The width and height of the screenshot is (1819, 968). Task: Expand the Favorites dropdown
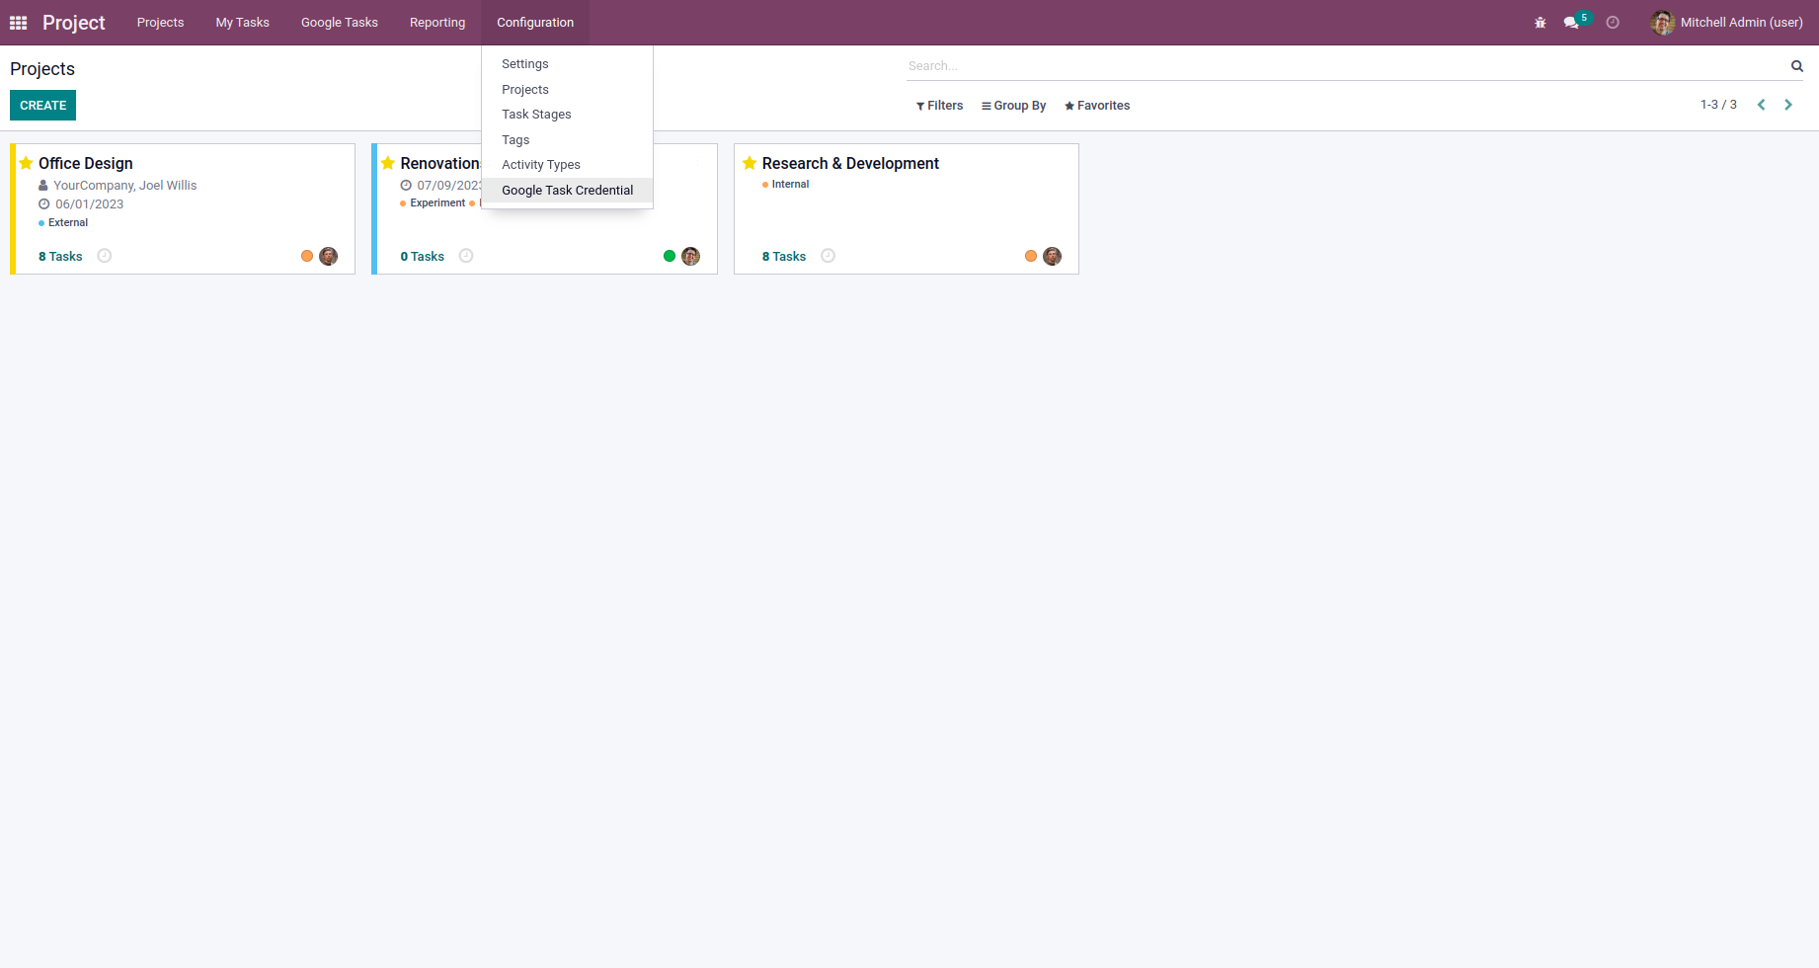click(x=1097, y=106)
